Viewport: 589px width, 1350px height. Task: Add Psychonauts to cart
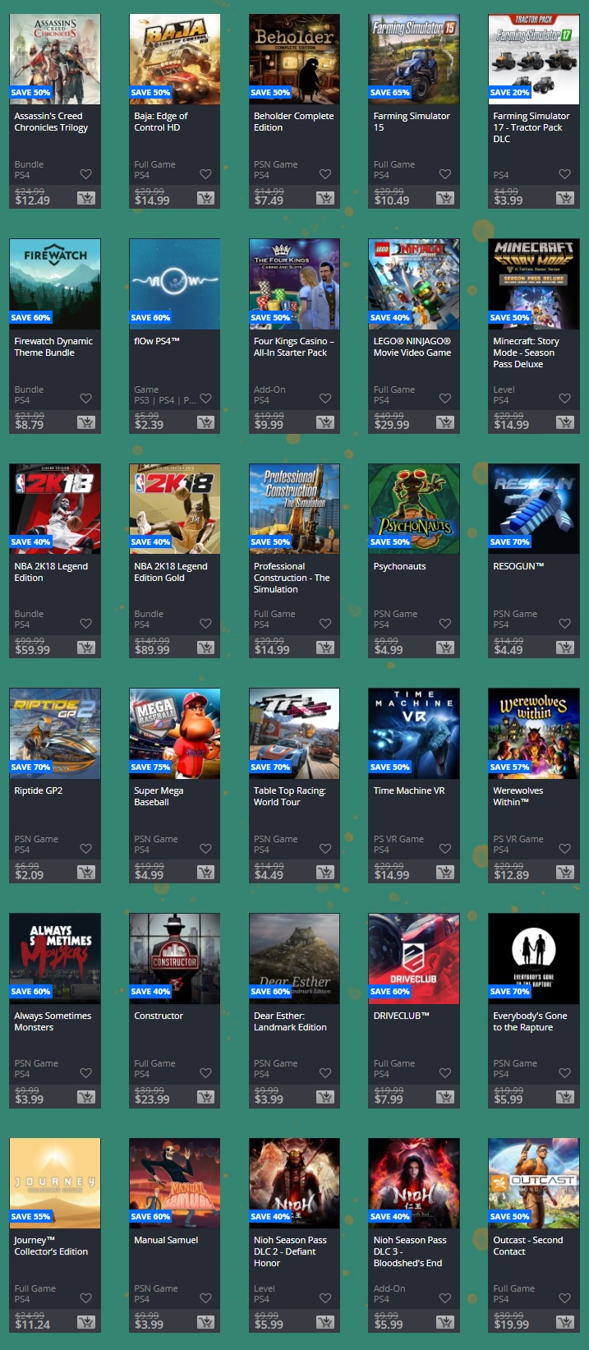[445, 647]
